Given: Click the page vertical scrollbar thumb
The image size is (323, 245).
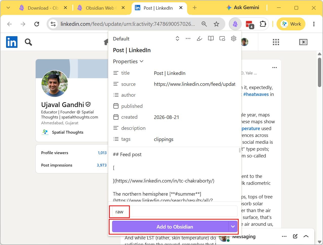Looking at the screenshot, I should (x=319, y=72).
